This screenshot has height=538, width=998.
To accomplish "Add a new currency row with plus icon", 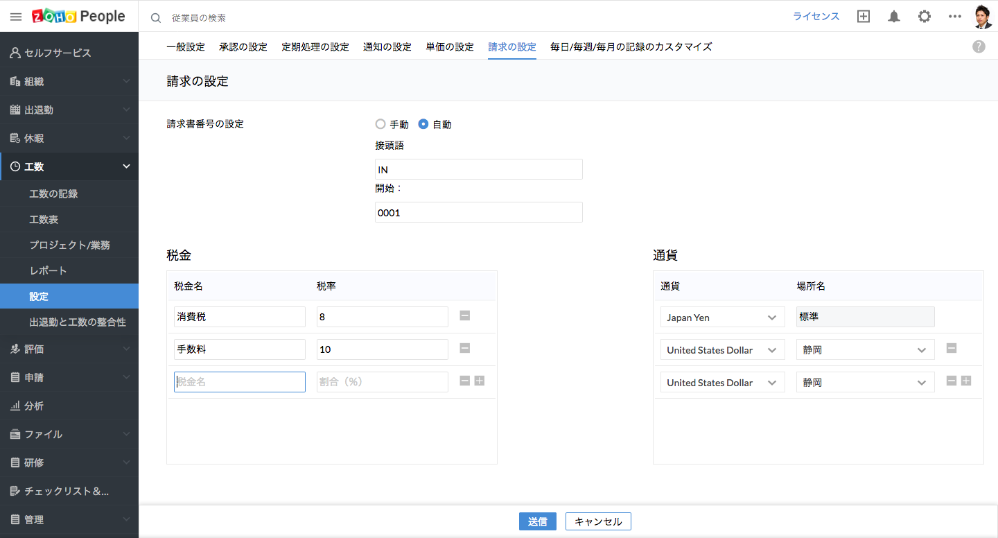I will [x=966, y=381].
